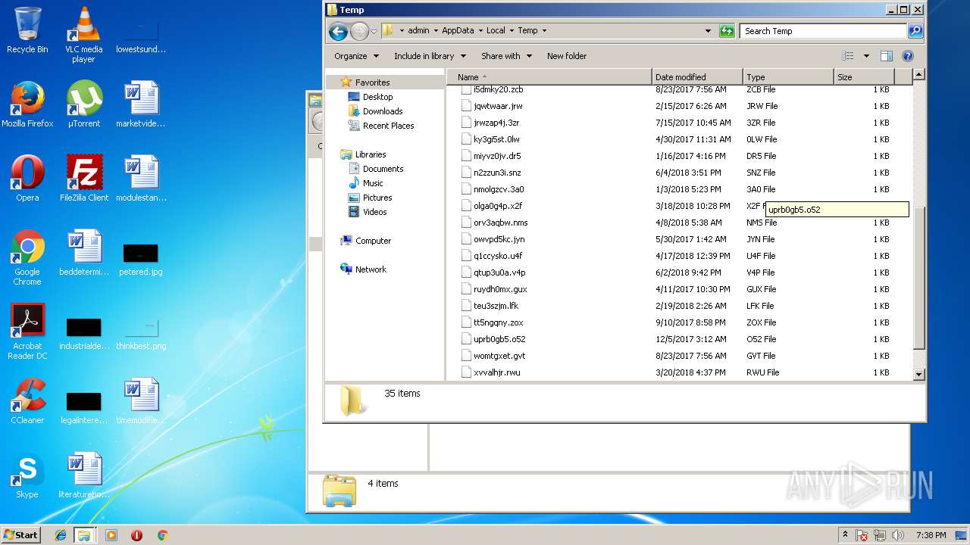
Task: Open Recent Places in navigation pane
Action: (x=388, y=126)
